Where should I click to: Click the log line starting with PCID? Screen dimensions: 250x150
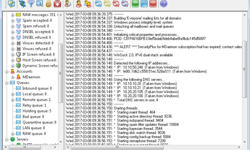point(136,39)
